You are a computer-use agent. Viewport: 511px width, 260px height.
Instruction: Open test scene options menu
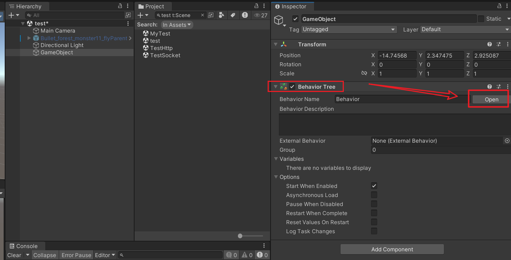point(128,24)
